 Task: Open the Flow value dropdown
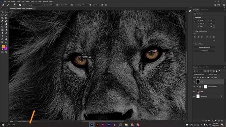69,5
